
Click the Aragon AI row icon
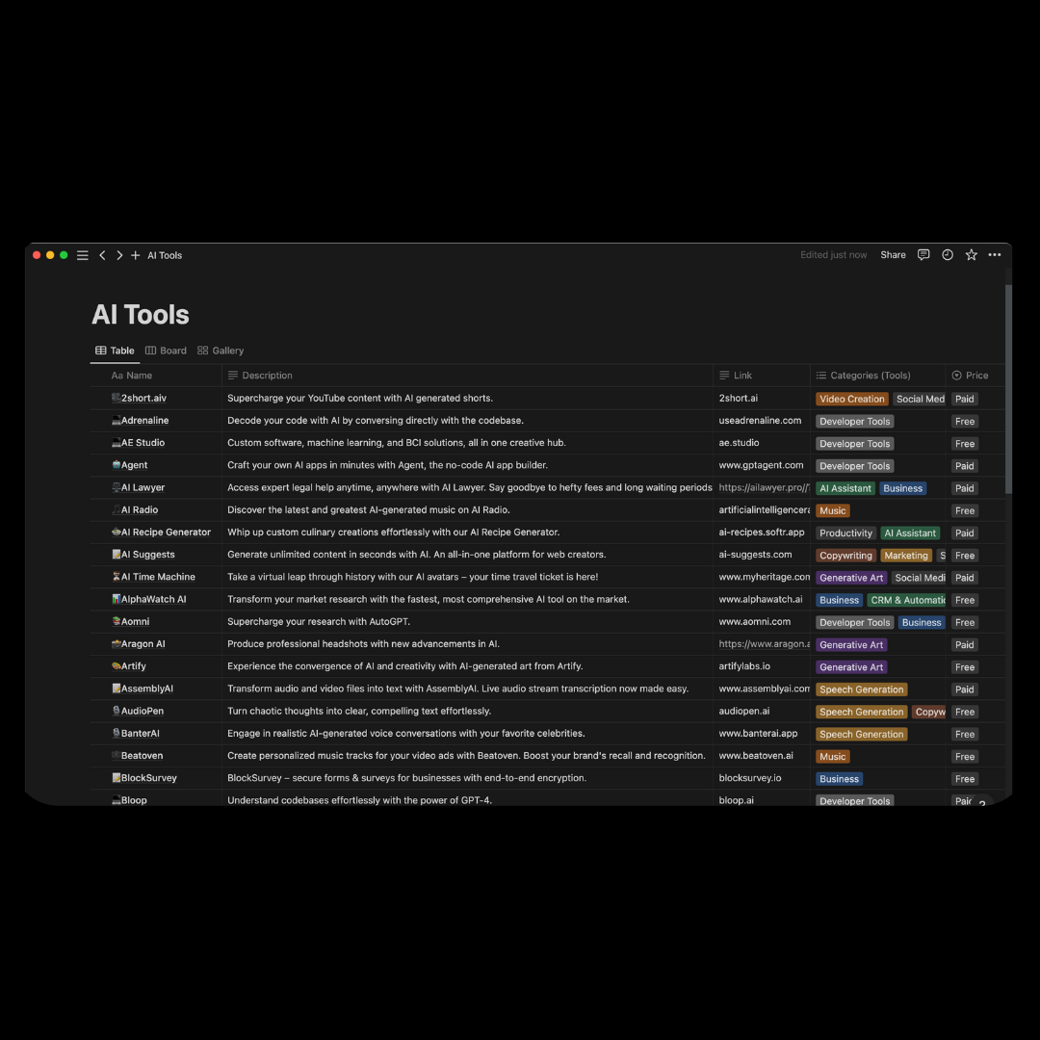point(117,643)
